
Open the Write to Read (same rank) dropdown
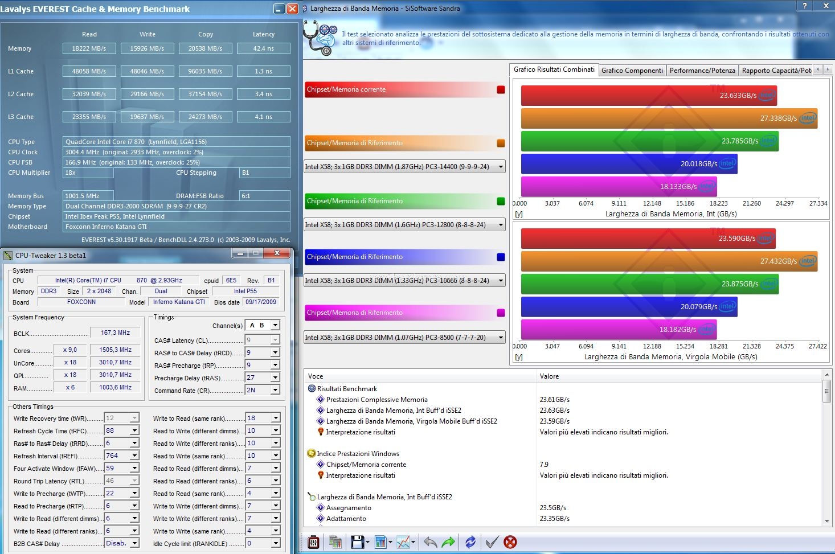click(276, 418)
